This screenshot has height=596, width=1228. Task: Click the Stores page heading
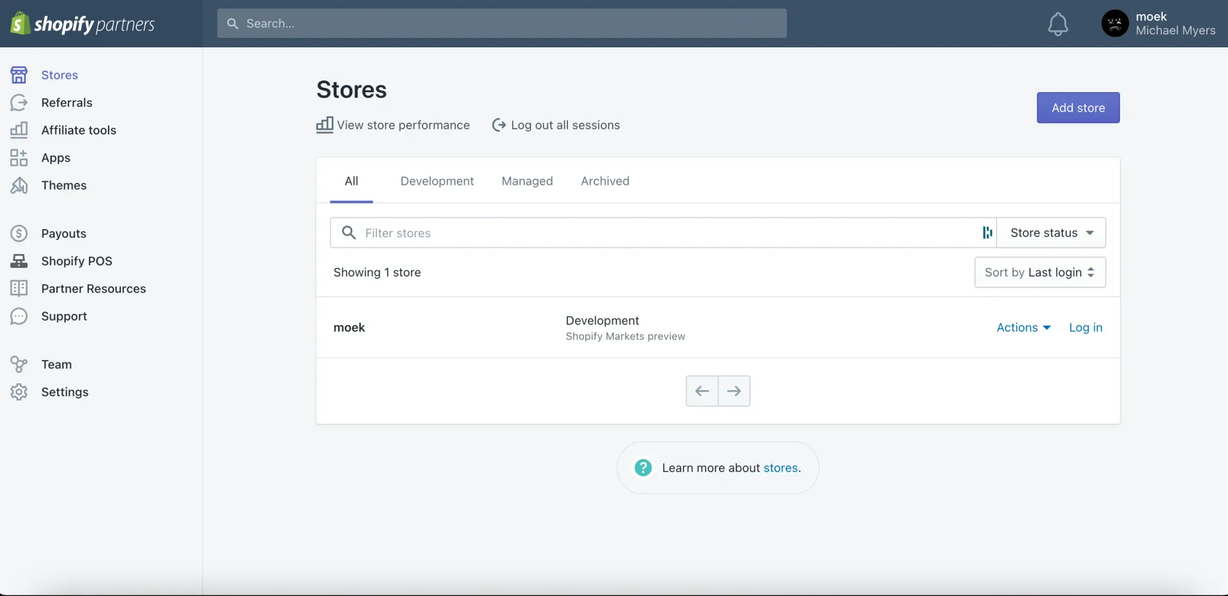point(352,90)
